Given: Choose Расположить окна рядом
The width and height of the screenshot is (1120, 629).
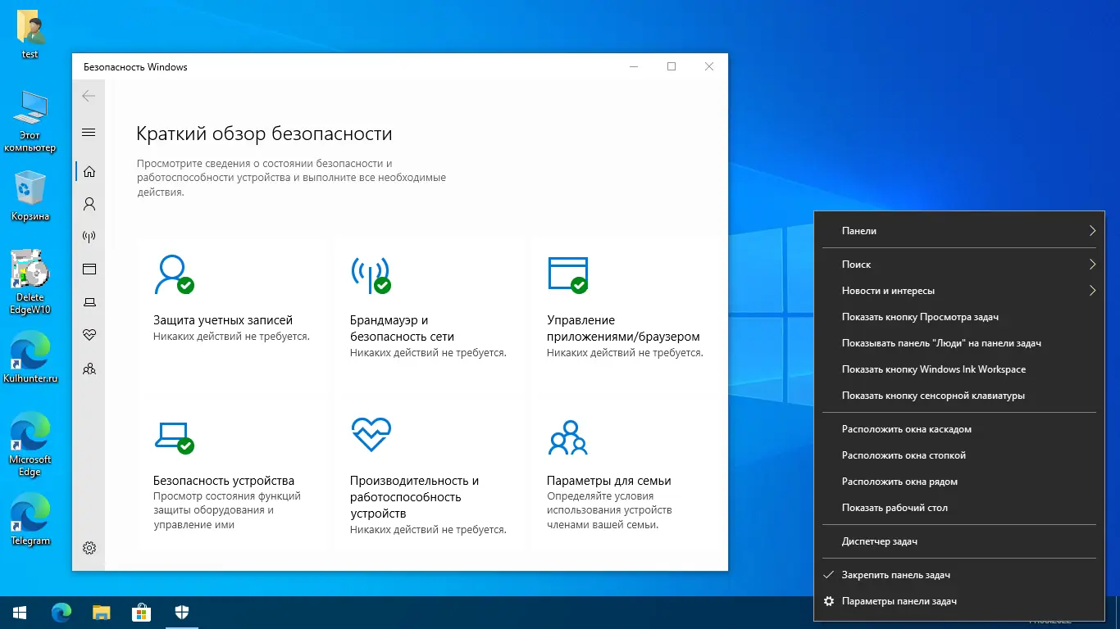Looking at the screenshot, I should [959, 482].
